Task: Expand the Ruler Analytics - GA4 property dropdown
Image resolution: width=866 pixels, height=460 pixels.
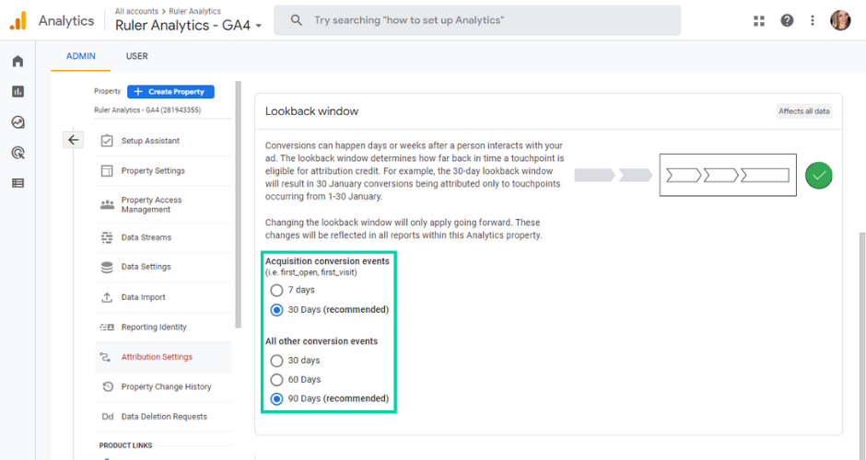Action: 189,26
